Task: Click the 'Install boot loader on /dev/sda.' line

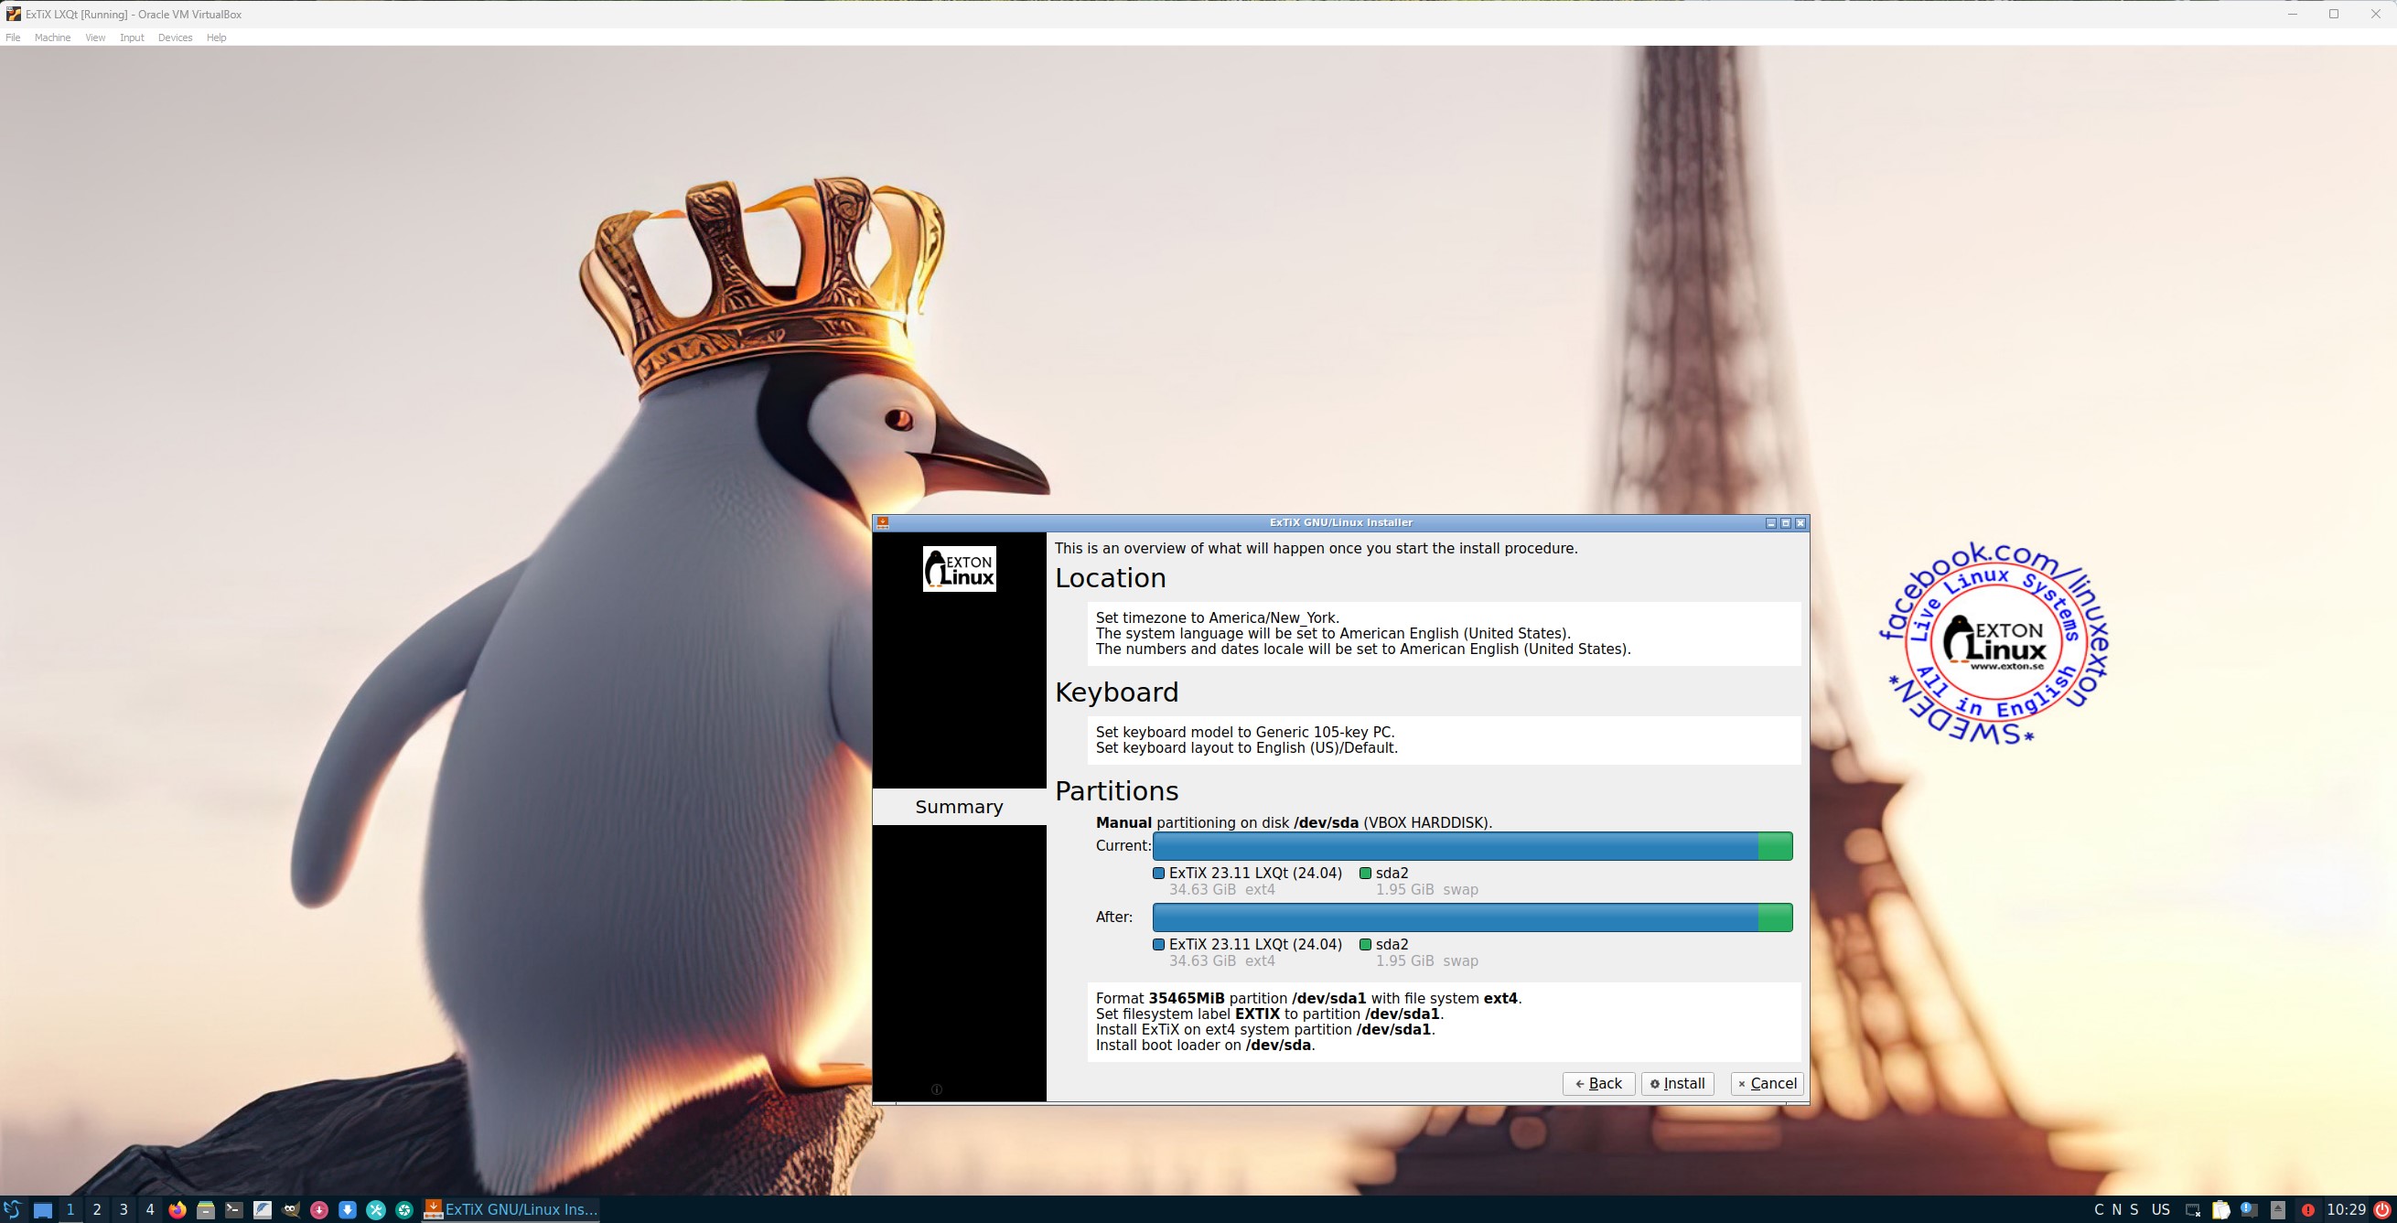Action: click(x=1205, y=1046)
